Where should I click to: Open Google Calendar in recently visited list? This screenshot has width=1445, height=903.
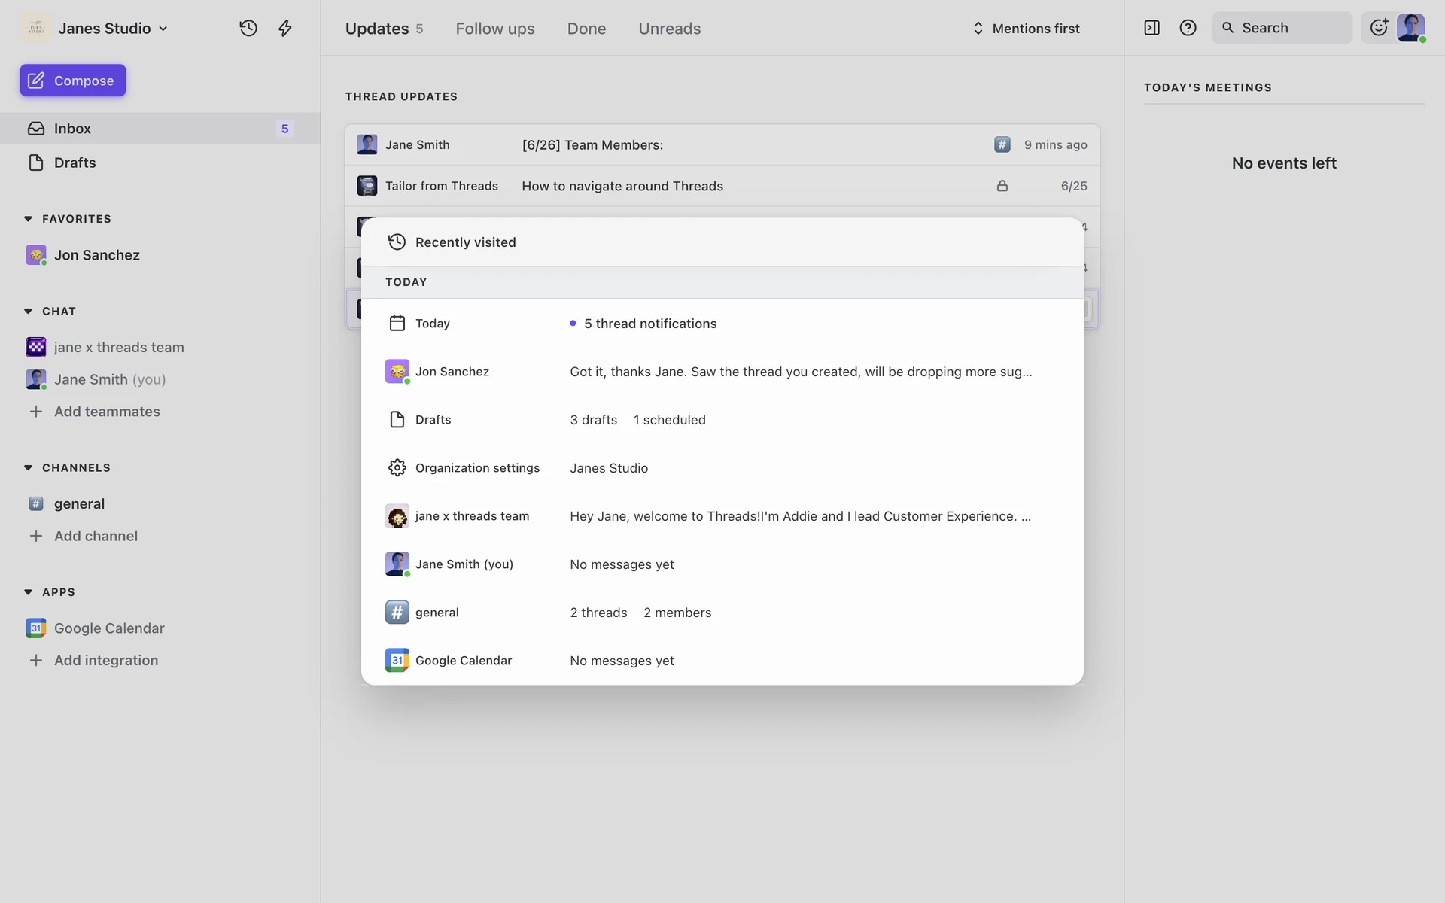(x=463, y=661)
